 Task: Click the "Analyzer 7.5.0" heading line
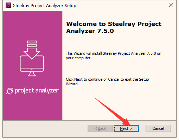(90, 31)
